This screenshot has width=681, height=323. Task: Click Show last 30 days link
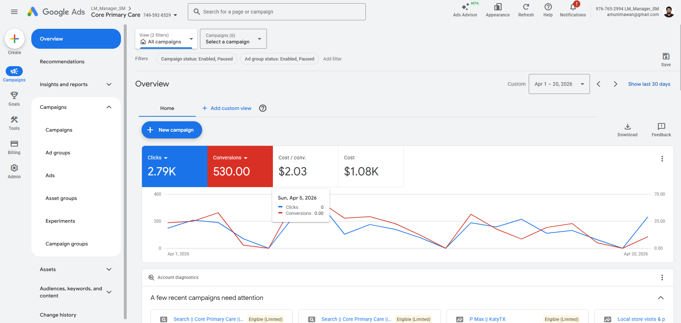pyautogui.click(x=649, y=84)
